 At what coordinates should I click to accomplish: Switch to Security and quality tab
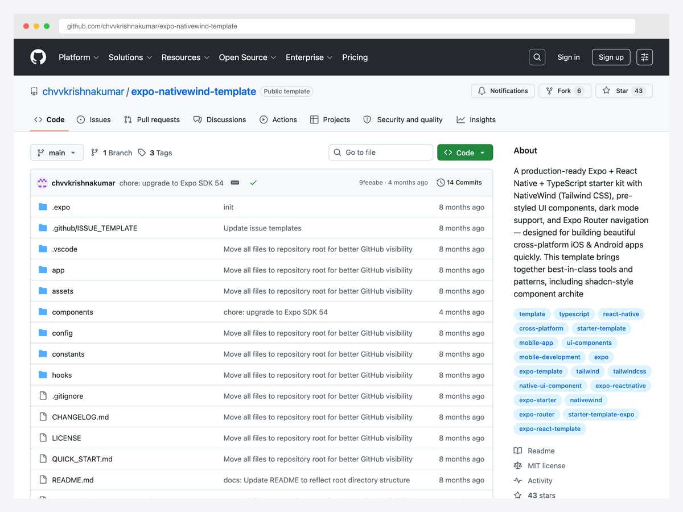click(x=403, y=119)
